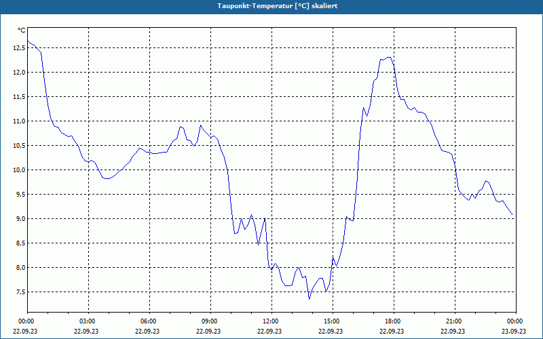Screen dimensions: 543x339
Task: Select the '9,0' y-axis value
Action: pos(20,218)
